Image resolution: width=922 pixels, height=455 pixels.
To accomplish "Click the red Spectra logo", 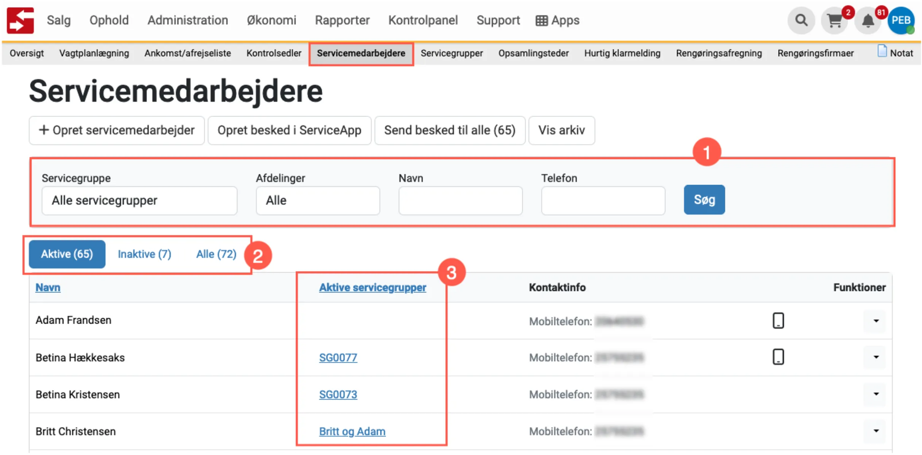I will (20, 20).
